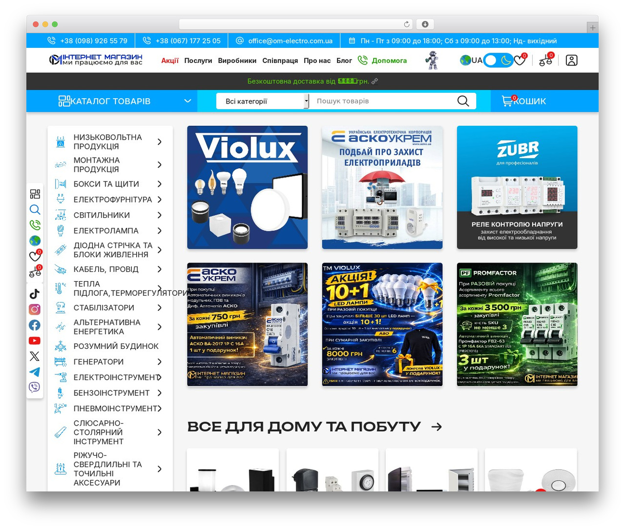Open Instagram link in floating sidebar
The height and width of the screenshot is (529, 625).
pyautogui.click(x=35, y=309)
